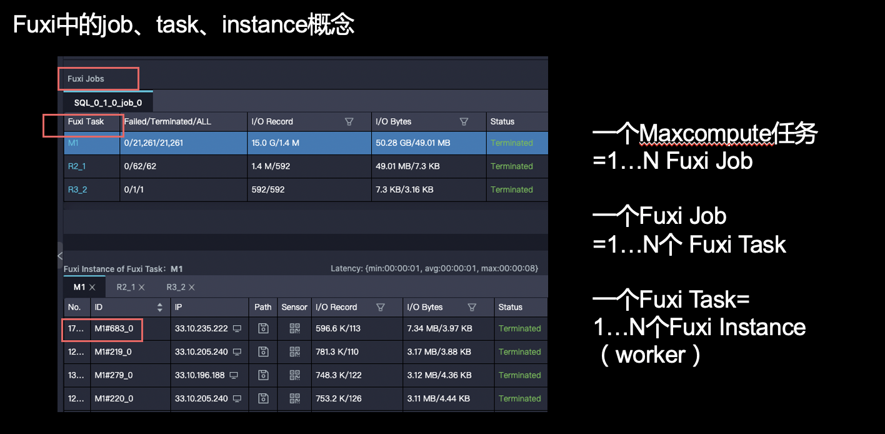
Task: Select instance ID M1#219_0
Action: 113,351
